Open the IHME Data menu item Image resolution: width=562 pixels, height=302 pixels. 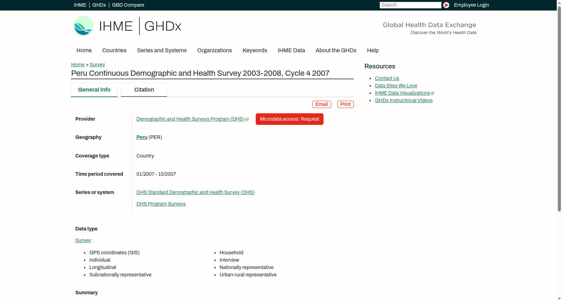(x=291, y=50)
